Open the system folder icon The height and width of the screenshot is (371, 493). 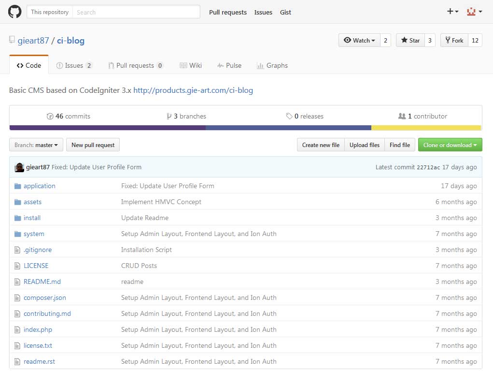pos(17,234)
